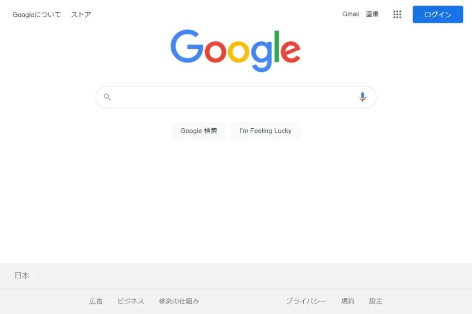Open the プライバシー footer link

pyautogui.click(x=306, y=301)
